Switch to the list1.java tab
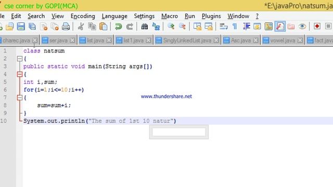 tap(133, 41)
